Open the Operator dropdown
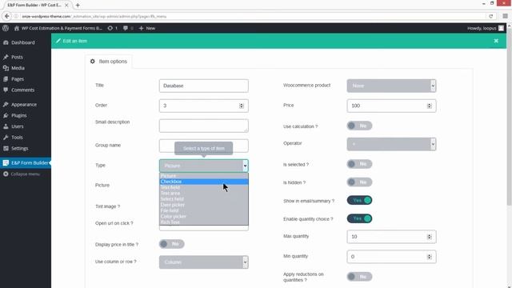The height and width of the screenshot is (288, 512). 391,144
